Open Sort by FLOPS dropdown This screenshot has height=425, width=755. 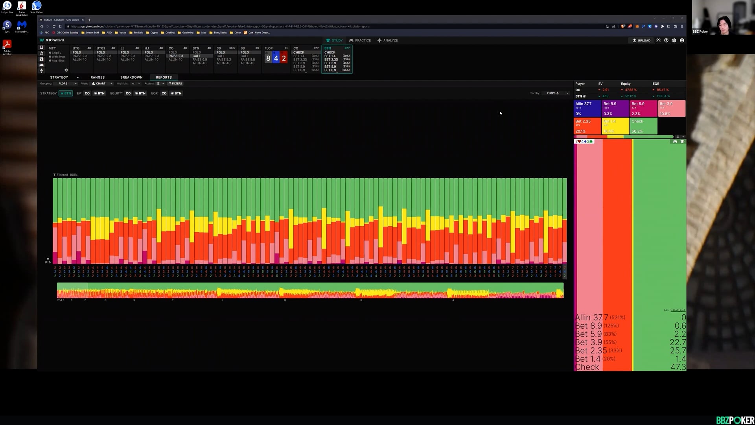(555, 93)
